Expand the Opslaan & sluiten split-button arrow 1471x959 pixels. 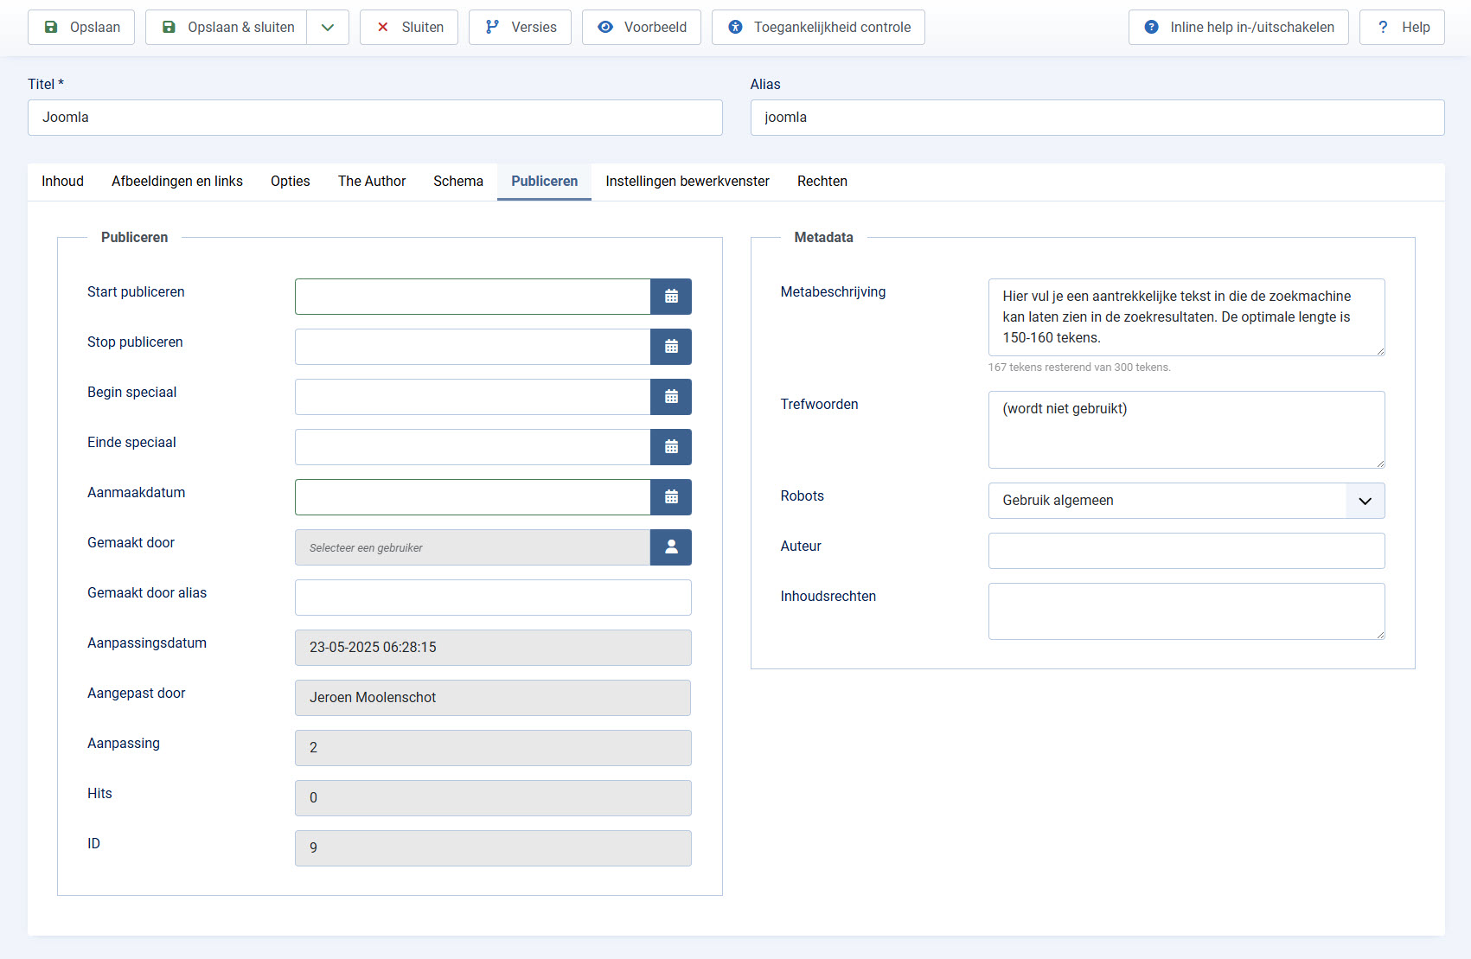(x=327, y=27)
